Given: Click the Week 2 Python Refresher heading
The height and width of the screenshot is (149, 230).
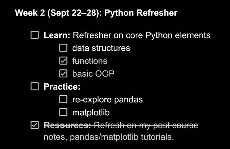Looking at the screenshot, I should (x=96, y=13).
